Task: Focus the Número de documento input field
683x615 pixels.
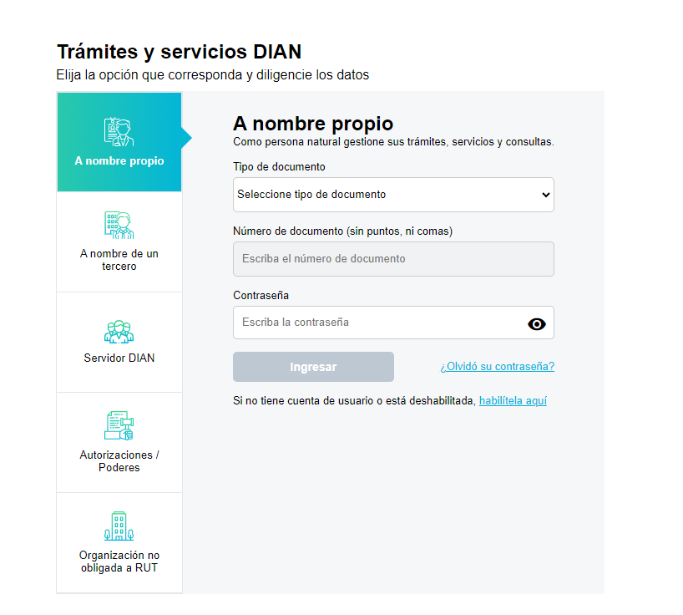Action: [x=393, y=259]
